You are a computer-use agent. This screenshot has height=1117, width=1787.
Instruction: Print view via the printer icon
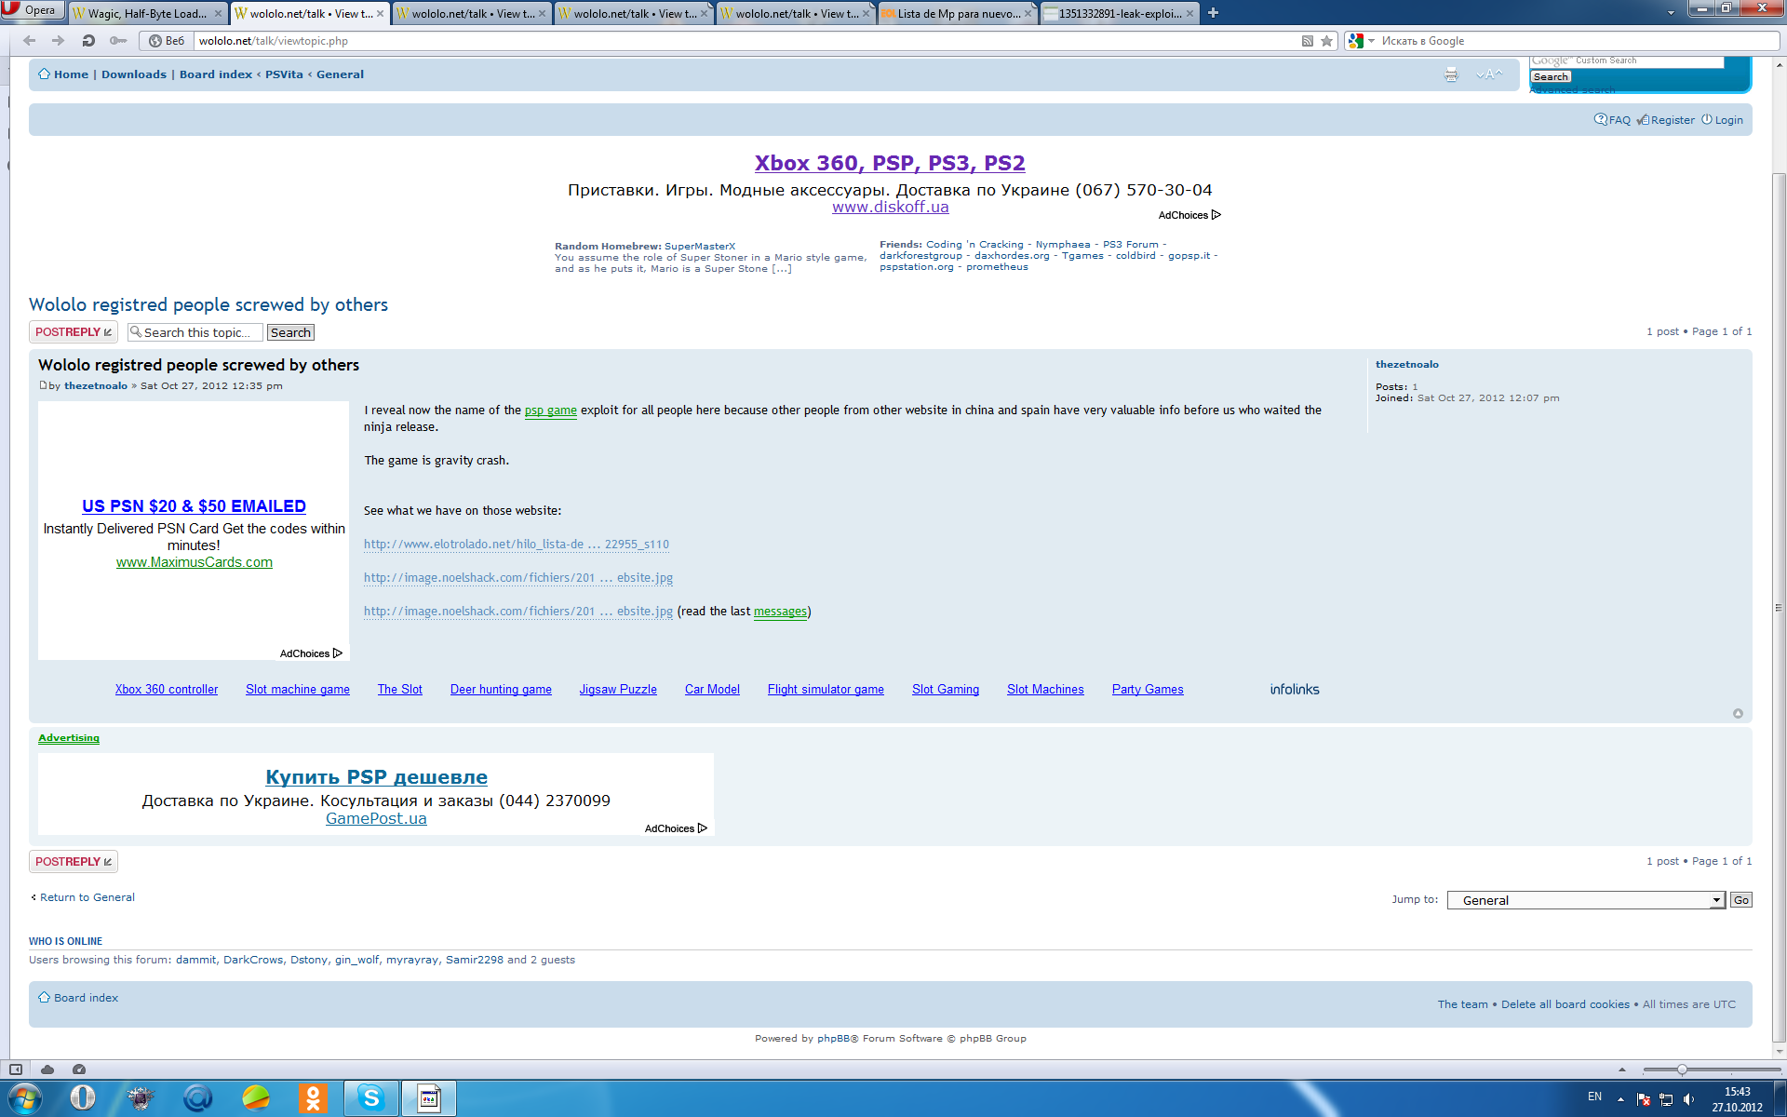click(1451, 74)
